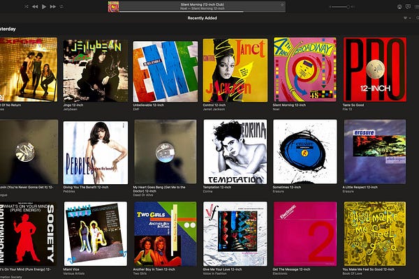Screen dimensions: 419x279
Task: Toggle repeat mode
Action: pyautogui.click(x=61, y=7)
